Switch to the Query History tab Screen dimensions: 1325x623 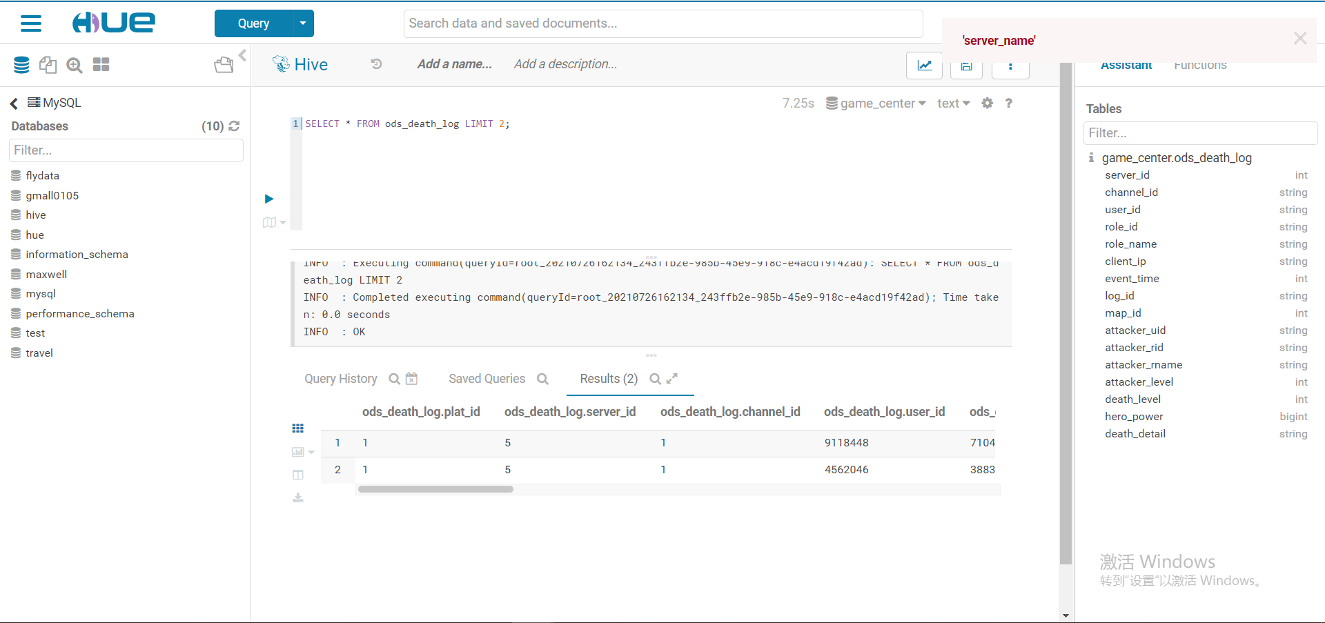(341, 379)
